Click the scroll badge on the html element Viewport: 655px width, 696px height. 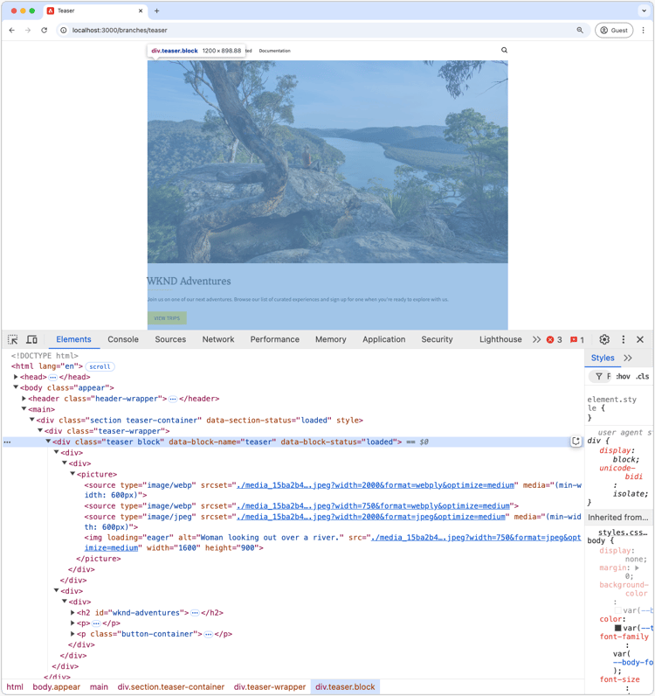pos(100,366)
